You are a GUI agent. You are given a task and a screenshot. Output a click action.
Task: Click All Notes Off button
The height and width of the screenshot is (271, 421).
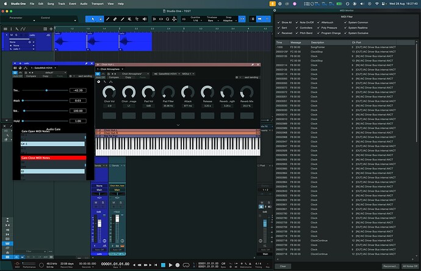coord(410,266)
